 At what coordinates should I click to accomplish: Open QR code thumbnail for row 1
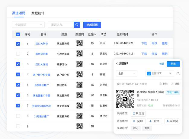point(79,43)
